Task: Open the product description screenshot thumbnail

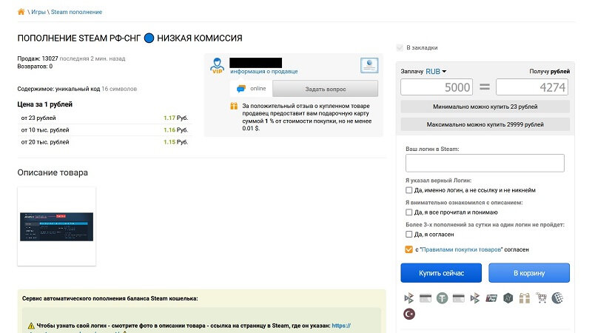Action: (57, 226)
